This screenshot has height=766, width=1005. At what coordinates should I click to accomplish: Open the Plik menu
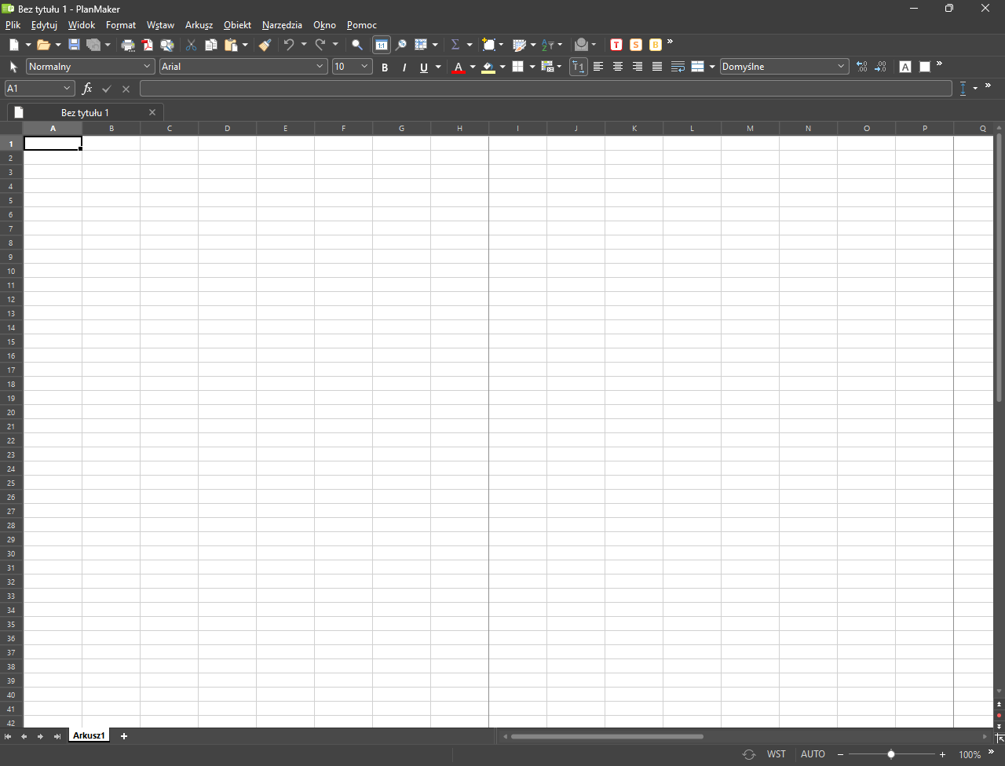click(13, 25)
